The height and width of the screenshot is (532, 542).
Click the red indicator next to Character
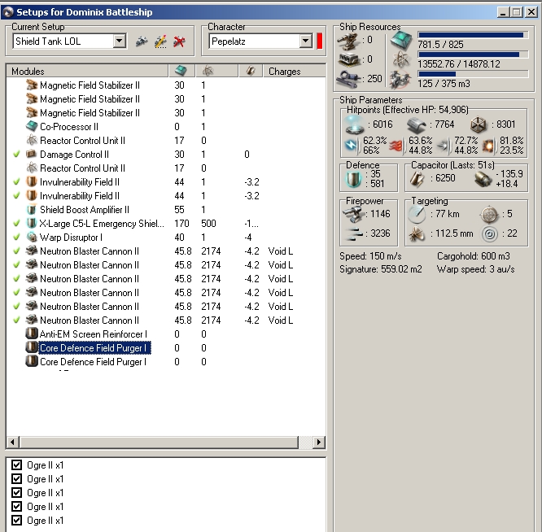click(319, 41)
